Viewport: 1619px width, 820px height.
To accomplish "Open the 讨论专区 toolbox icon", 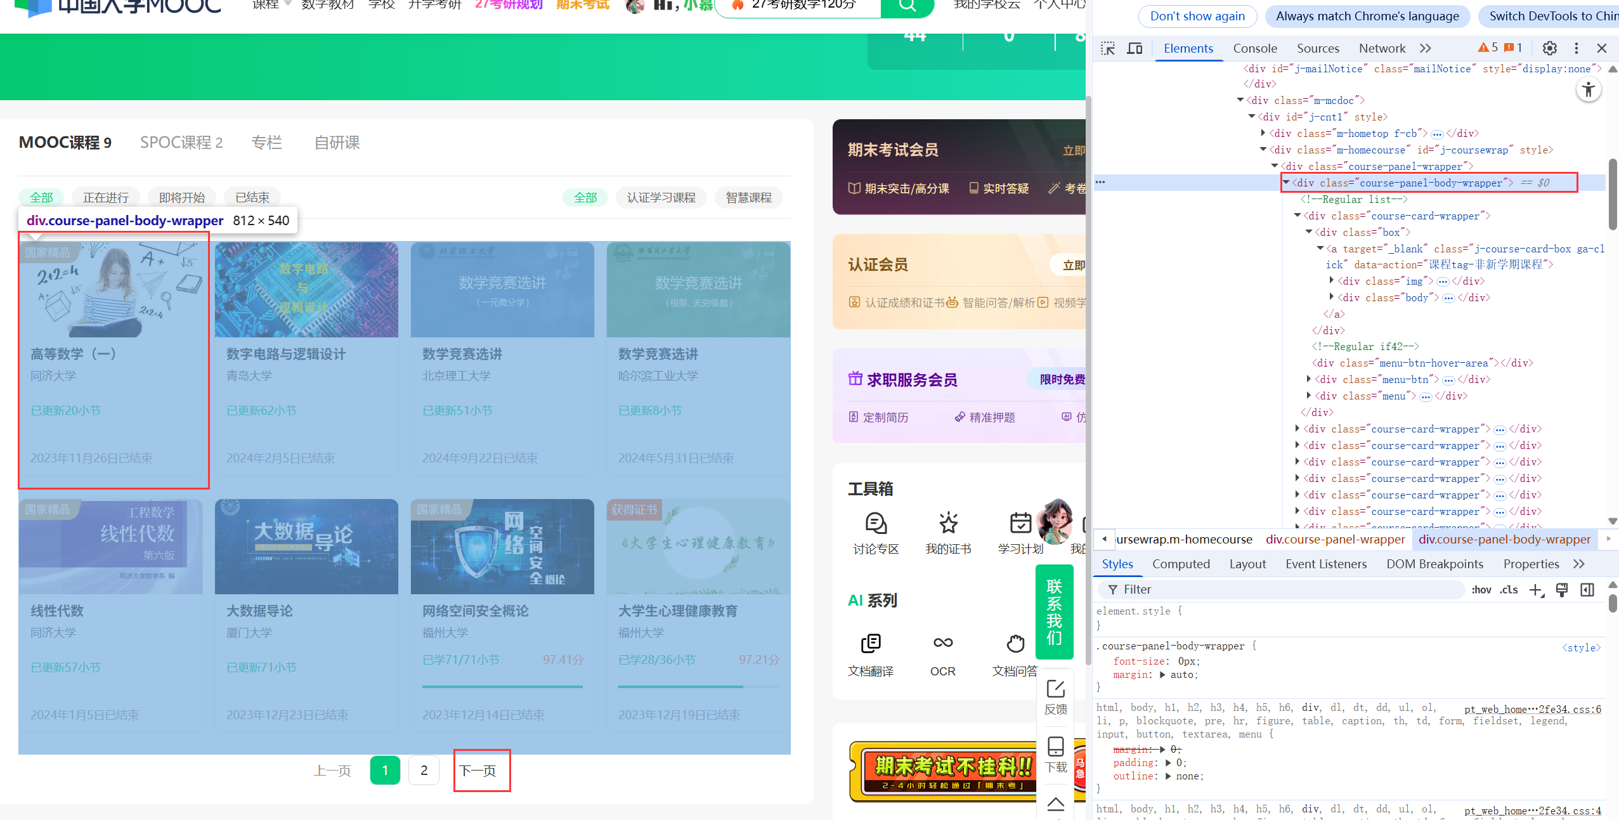I will point(876,524).
